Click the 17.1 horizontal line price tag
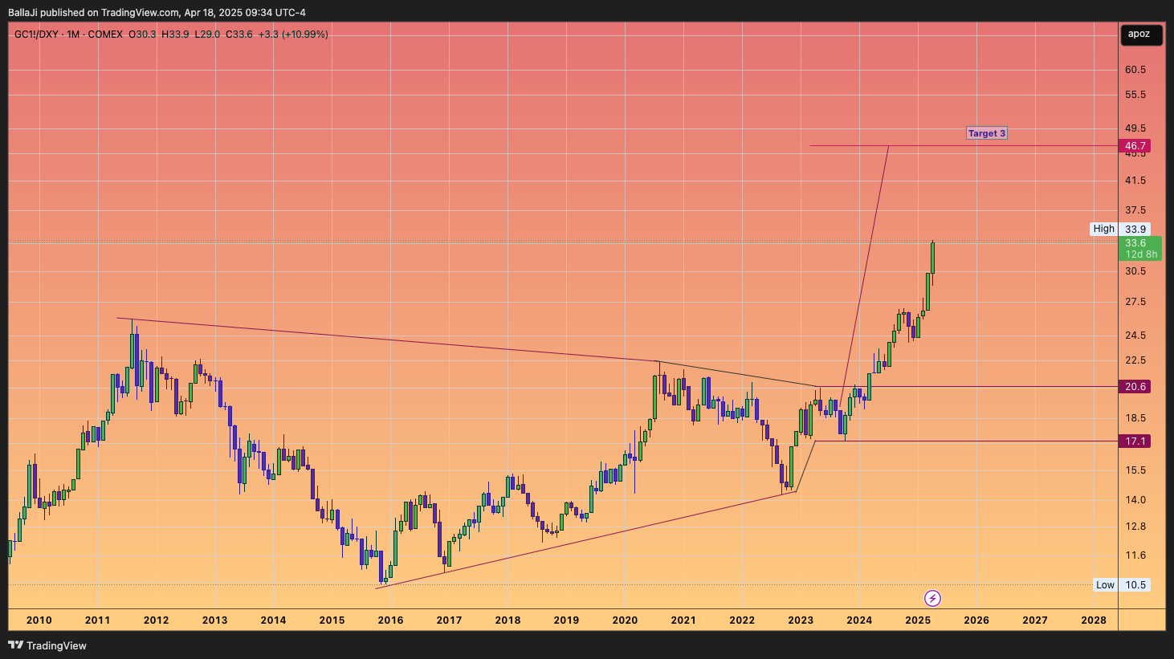 (x=1135, y=441)
